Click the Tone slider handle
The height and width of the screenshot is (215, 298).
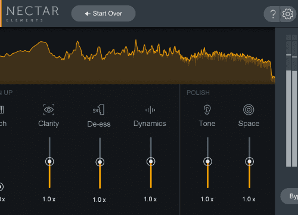[x=207, y=161]
